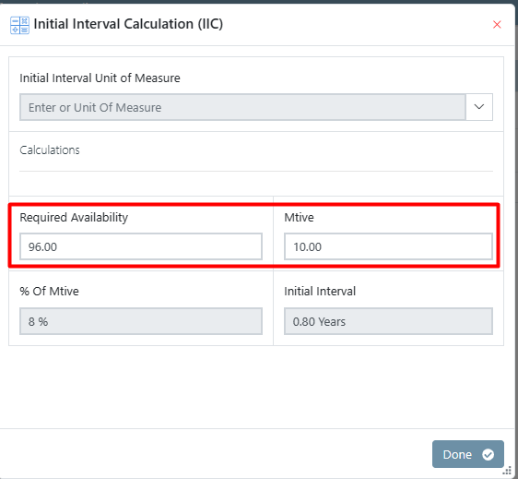
Task: Click the Calculations section heading
Action: (50, 150)
